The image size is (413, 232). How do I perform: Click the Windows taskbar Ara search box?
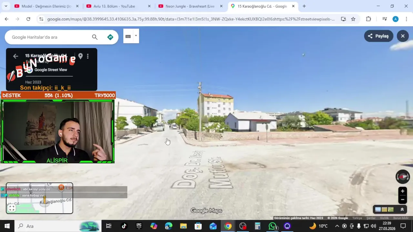pos(58,226)
